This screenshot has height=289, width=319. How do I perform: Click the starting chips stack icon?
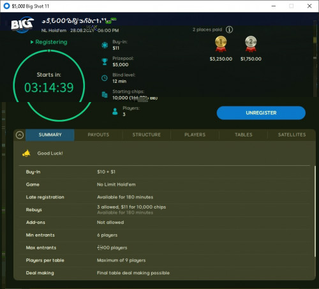(105, 94)
